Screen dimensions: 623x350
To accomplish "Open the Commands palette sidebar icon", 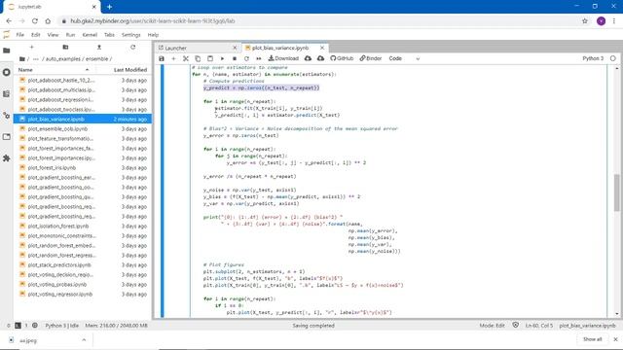I will (7, 93).
